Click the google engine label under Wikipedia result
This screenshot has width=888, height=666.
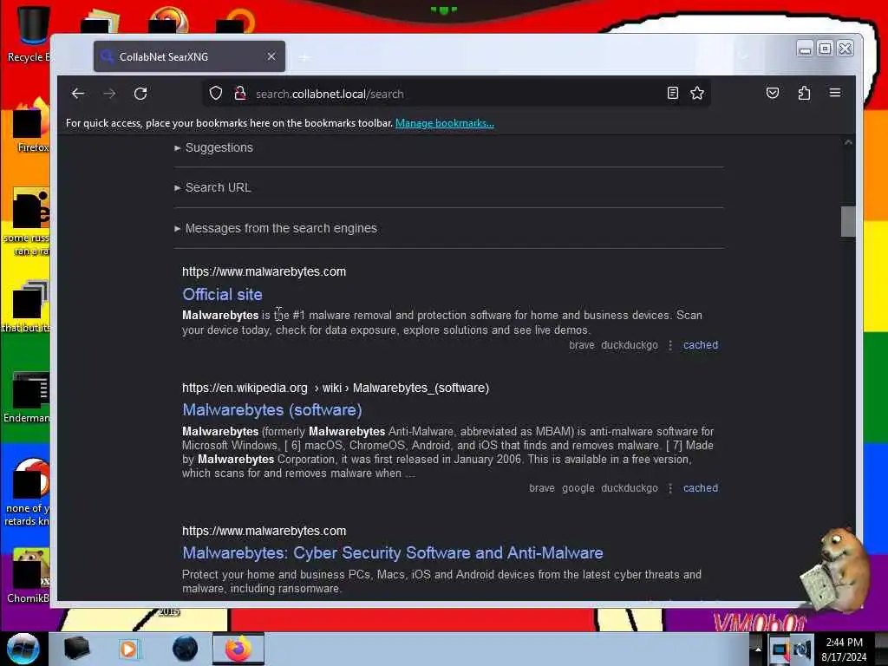(x=578, y=488)
